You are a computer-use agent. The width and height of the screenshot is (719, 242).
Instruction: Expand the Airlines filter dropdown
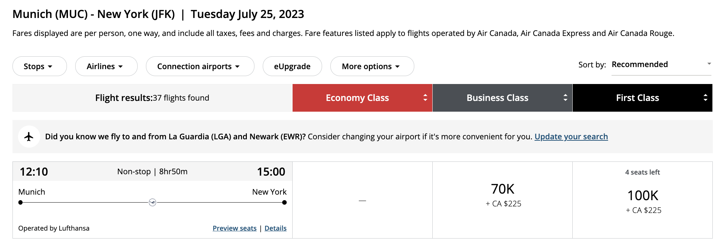coord(106,66)
